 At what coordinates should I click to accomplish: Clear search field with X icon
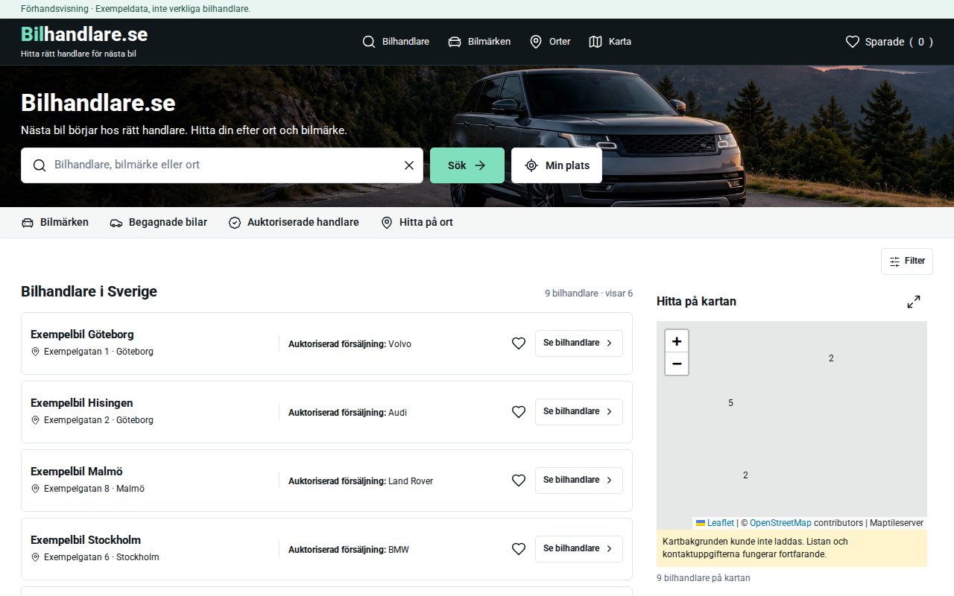pos(408,165)
